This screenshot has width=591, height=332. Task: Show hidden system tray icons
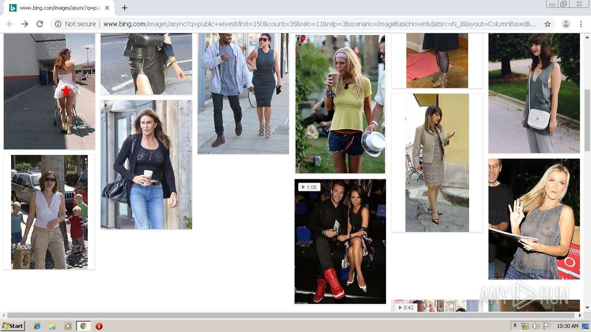(x=515, y=326)
